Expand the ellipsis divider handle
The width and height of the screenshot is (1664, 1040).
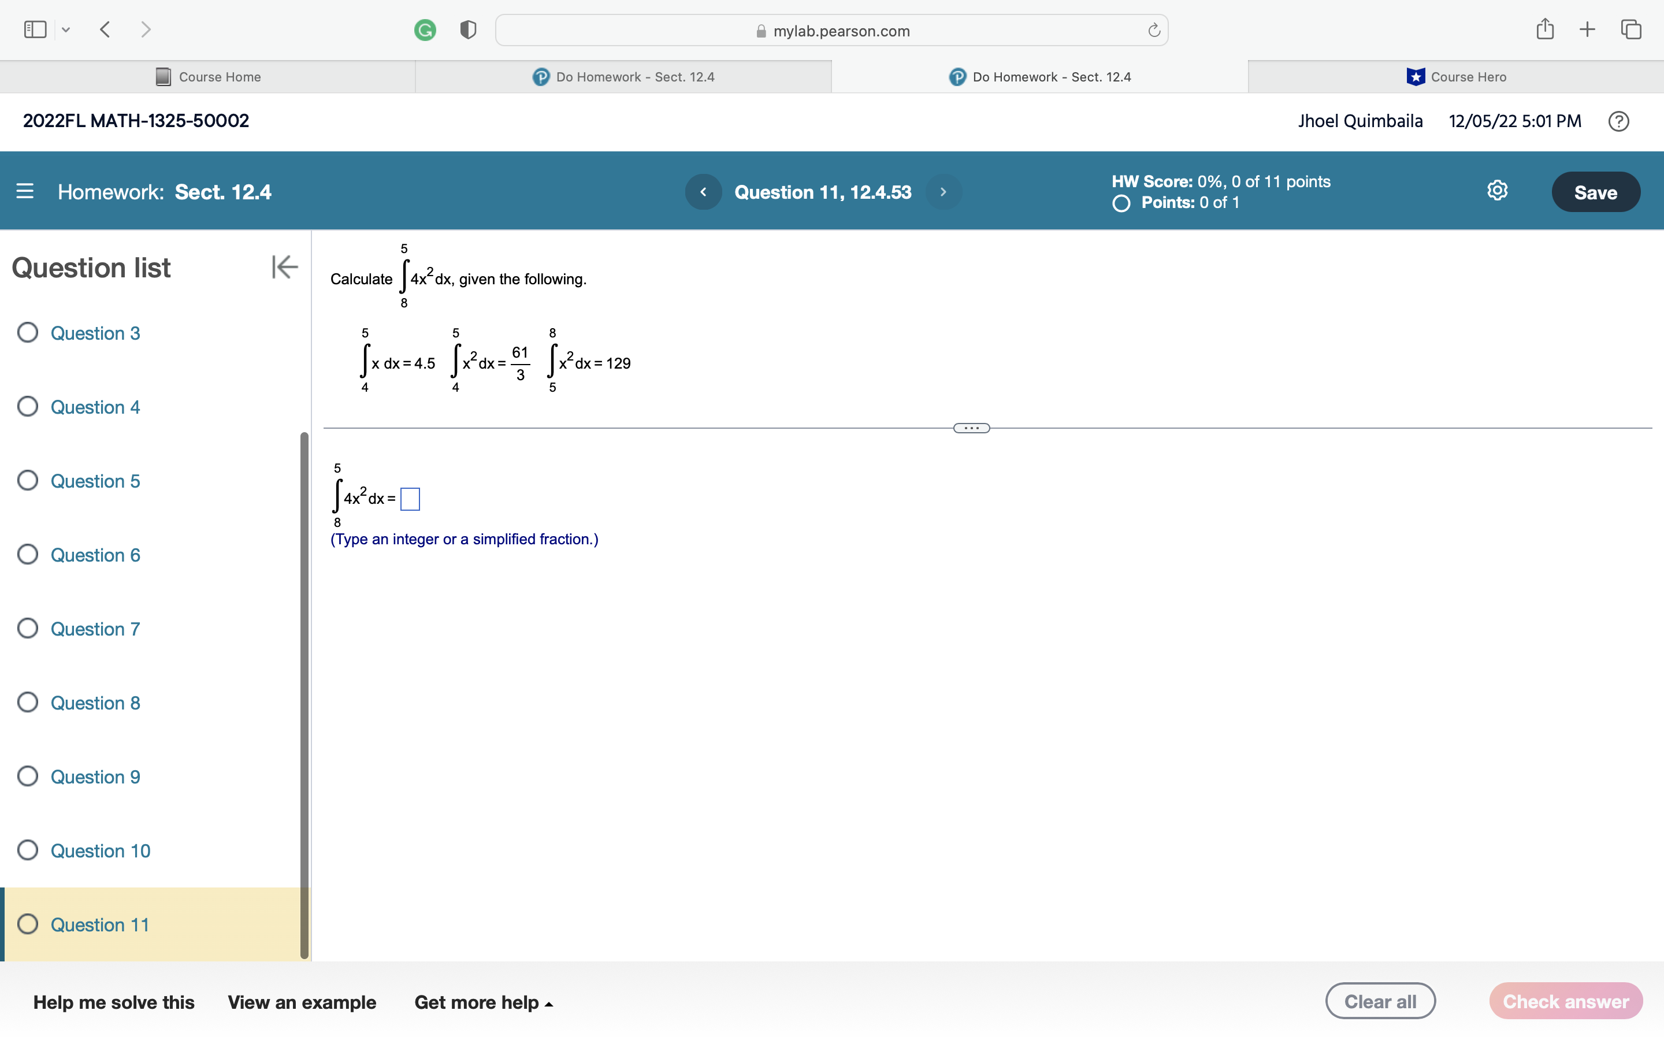[x=971, y=428]
